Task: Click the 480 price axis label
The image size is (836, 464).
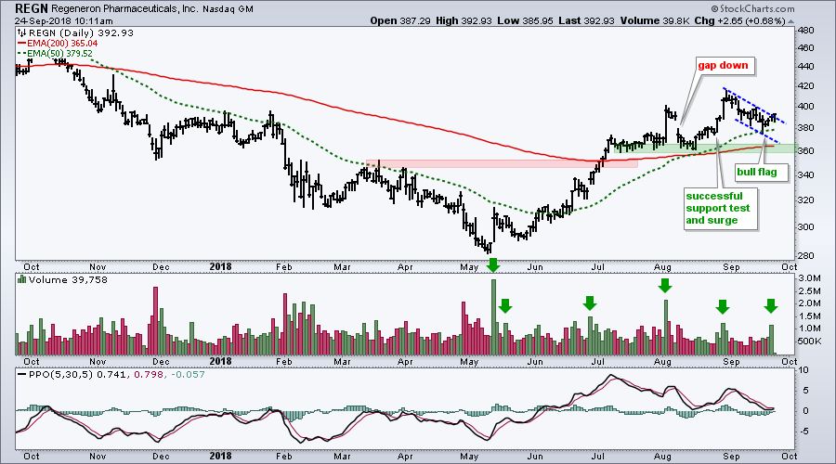Action: [806, 31]
